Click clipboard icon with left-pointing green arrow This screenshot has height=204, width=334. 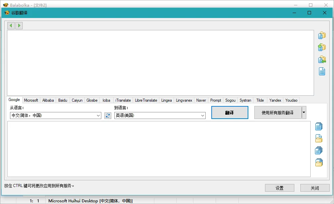(x=322, y=60)
